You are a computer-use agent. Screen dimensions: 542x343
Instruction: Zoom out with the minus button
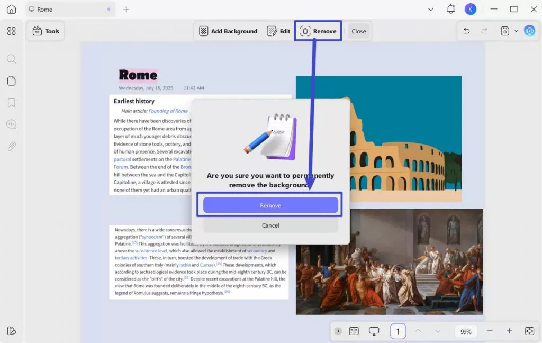[490, 331]
